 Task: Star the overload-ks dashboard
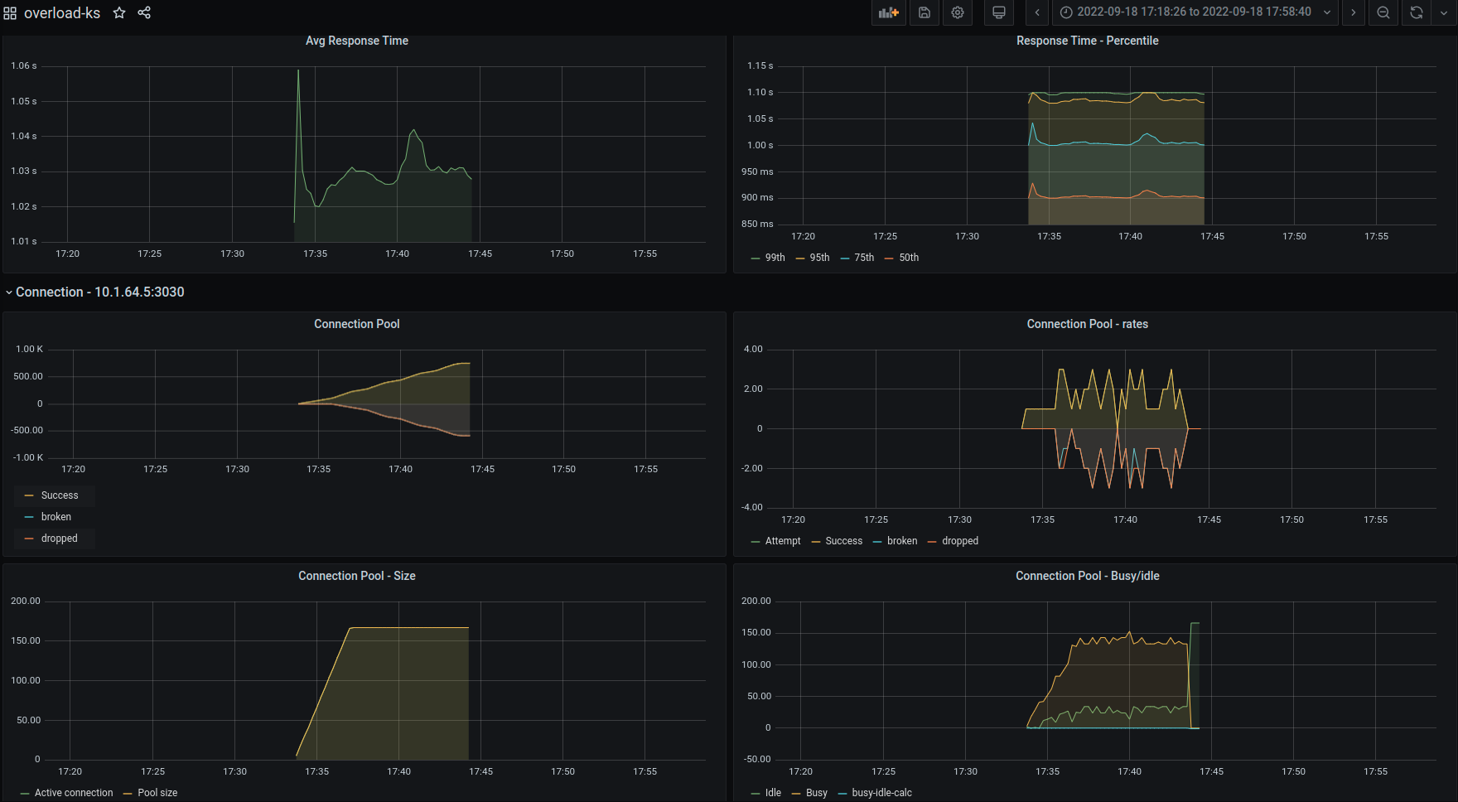(x=119, y=12)
